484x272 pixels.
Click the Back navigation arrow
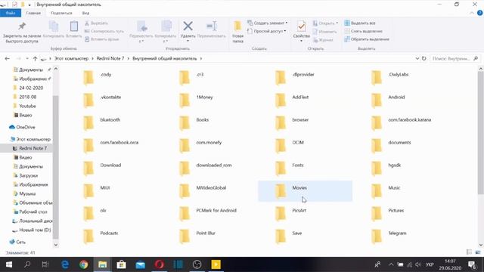pyautogui.click(x=7, y=59)
